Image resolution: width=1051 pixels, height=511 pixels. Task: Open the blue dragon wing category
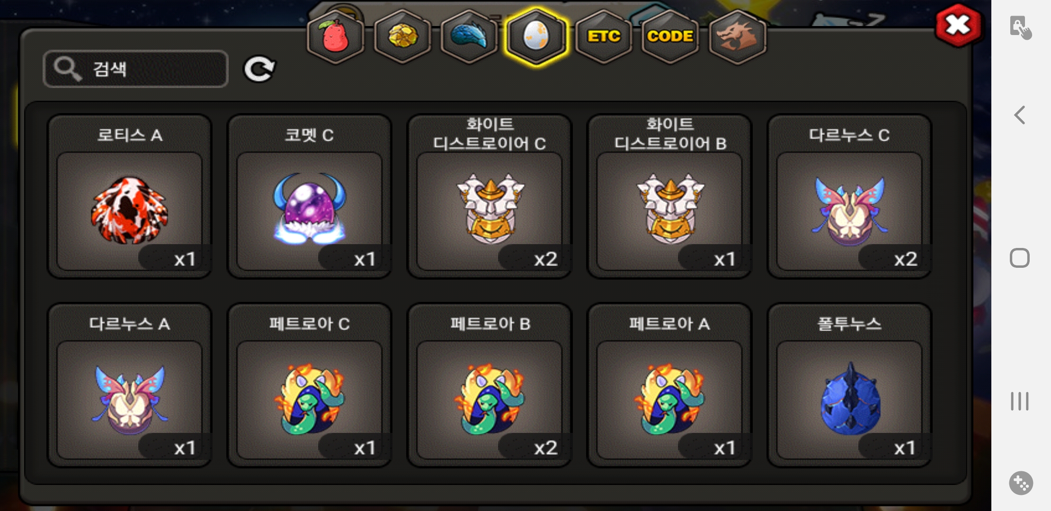pyautogui.click(x=469, y=37)
